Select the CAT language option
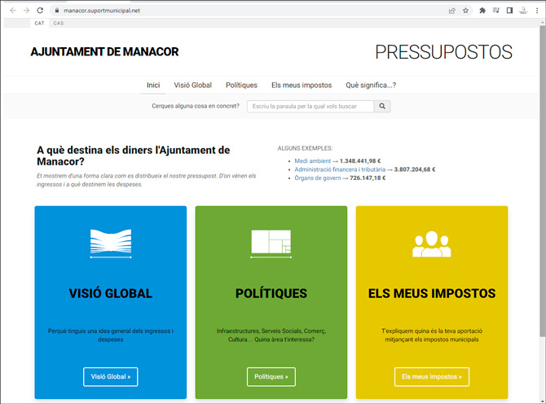The width and height of the screenshot is (546, 404). 39,24
